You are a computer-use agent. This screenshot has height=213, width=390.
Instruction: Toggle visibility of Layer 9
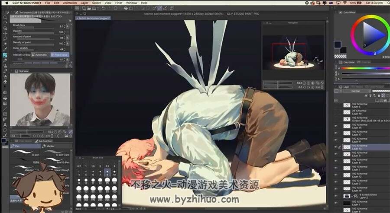click(x=336, y=154)
